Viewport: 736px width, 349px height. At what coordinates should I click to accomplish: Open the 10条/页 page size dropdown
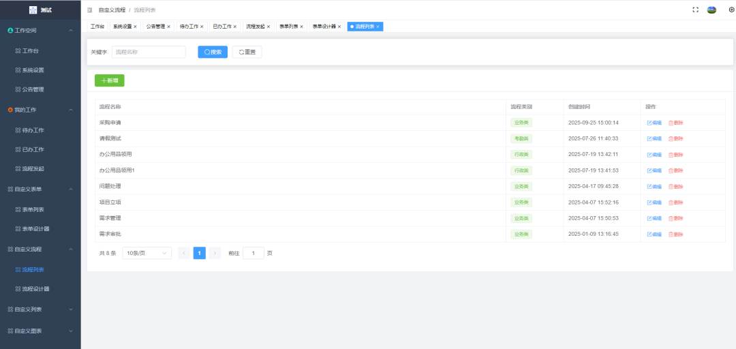point(147,253)
